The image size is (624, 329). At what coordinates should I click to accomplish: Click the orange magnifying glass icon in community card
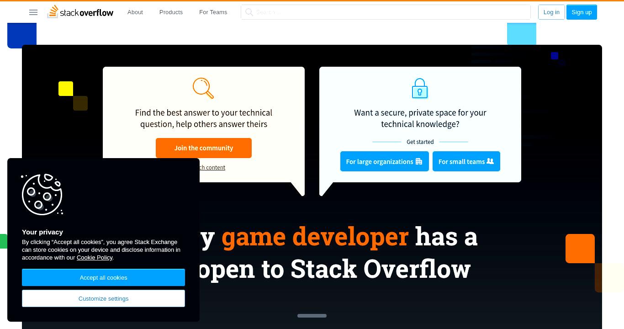point(203,88)
